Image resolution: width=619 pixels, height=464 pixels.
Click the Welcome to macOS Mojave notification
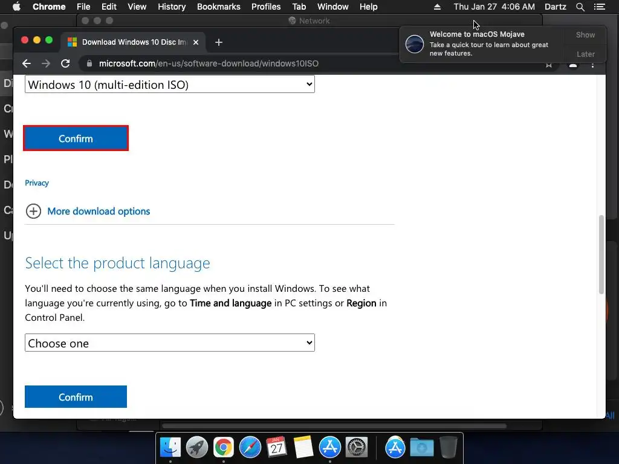(482, 43)
